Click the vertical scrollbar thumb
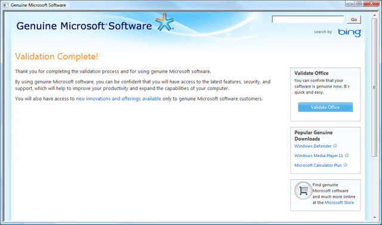This screenshot has width=382, height=225. [x=374, y=87]
